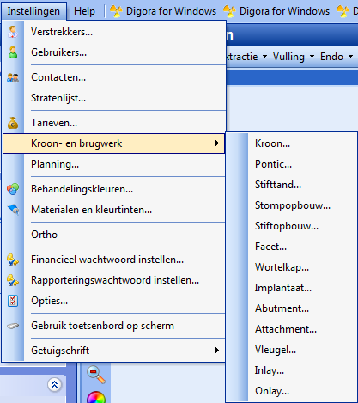Image resolution: width=358 pixels, height=403 pixels.
Task: Expand the Getuigschrift submenu arrow
Action: point(217,350)
